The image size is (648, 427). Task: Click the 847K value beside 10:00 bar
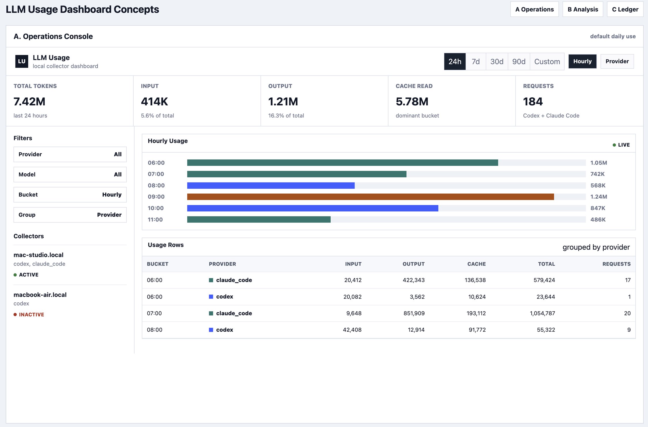[598, 208]
